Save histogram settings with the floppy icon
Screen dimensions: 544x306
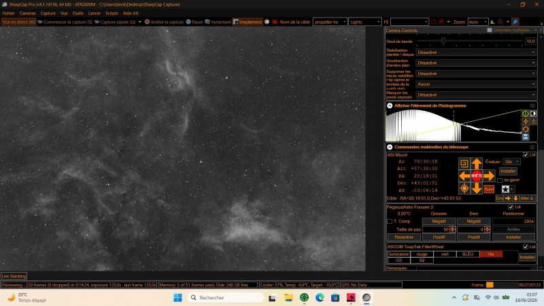tap(526, 137)
